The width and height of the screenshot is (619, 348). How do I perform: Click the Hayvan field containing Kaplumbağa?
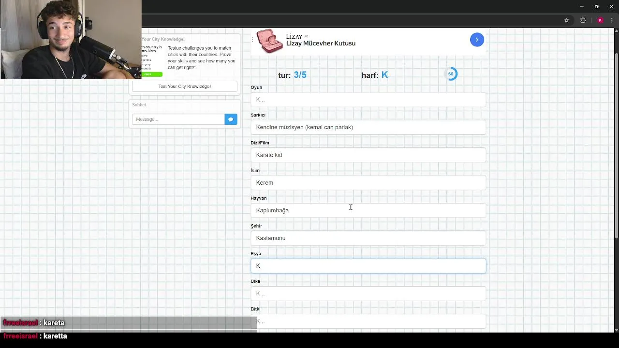368,210
